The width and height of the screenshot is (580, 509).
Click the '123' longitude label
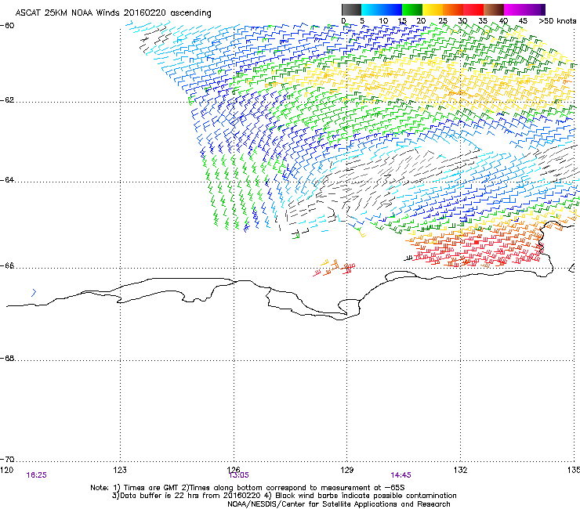point(120,470)
